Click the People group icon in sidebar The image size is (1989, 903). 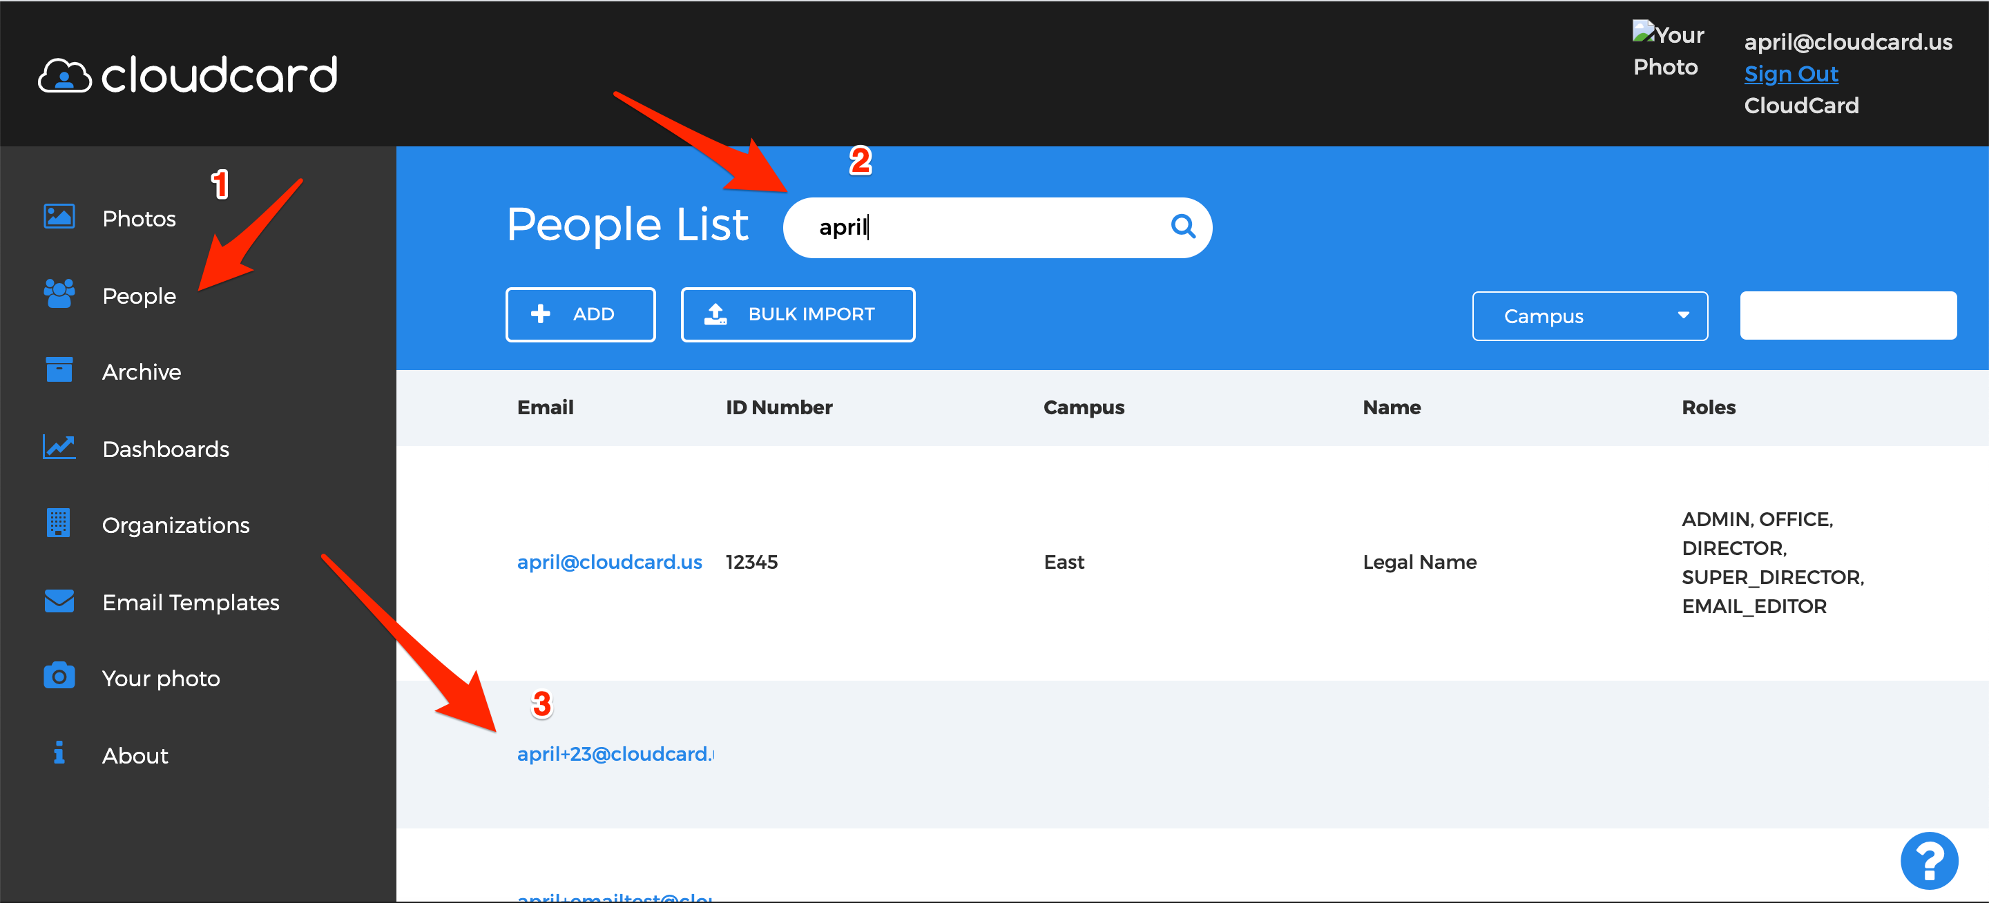pyautogui.click(x=59, y=294)
